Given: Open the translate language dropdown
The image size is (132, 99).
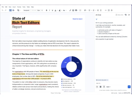Looking at the screenshot, I should click(19, 10).
